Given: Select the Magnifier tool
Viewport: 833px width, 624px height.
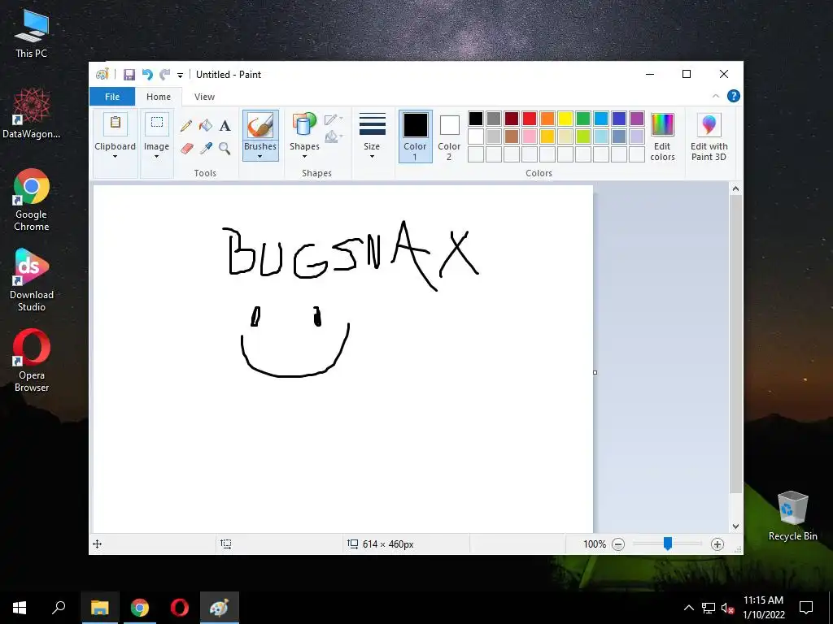Looking at the screenshot, I should (x=225, y=148).
